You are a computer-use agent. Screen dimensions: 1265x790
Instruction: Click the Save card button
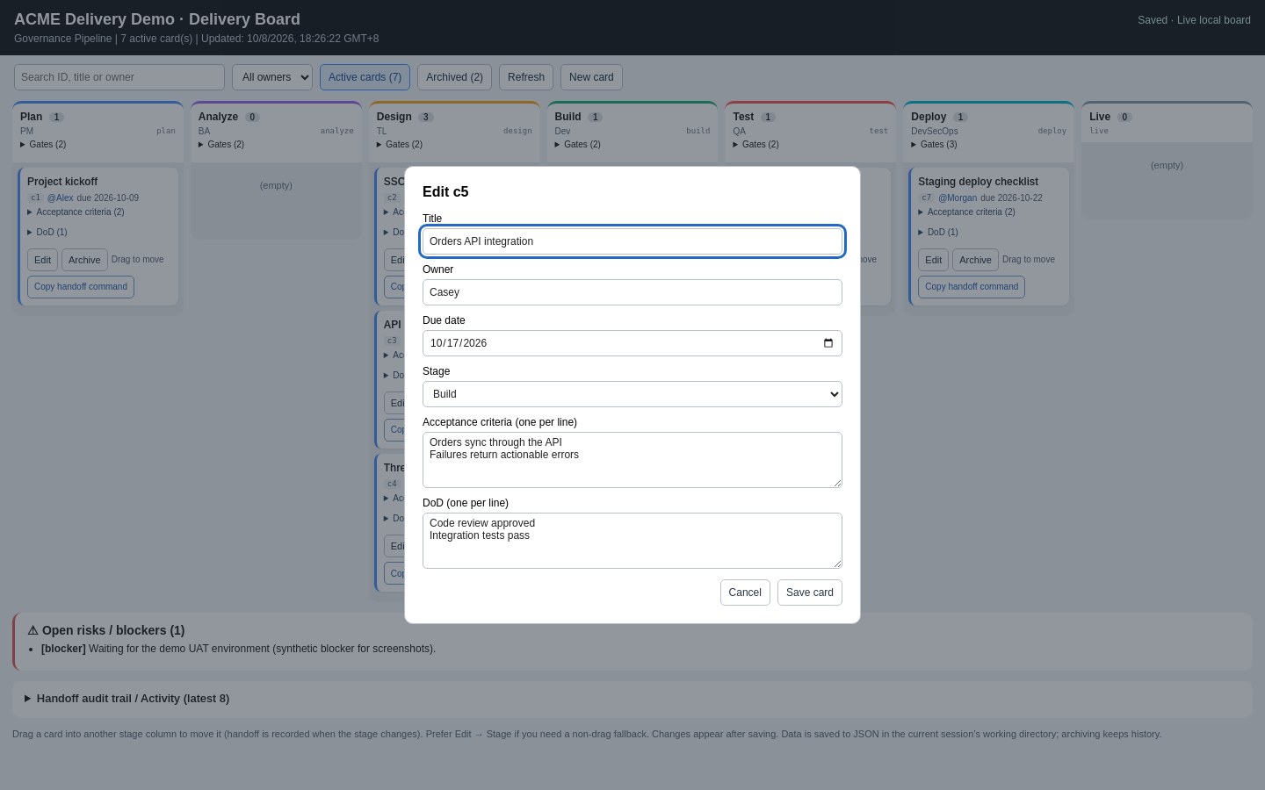810,592
